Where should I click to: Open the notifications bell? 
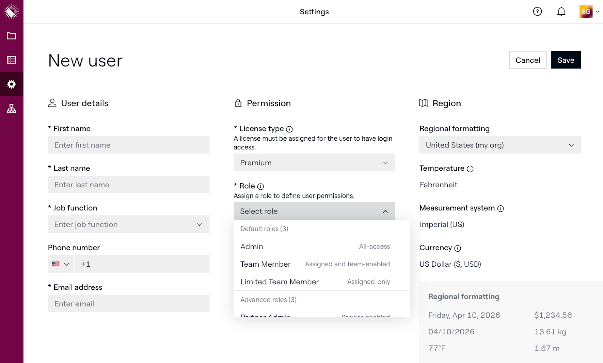click(561, 12)
